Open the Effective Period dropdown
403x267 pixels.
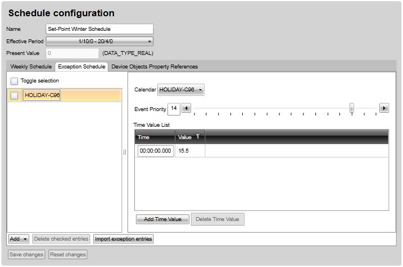(x=99, y=41)
